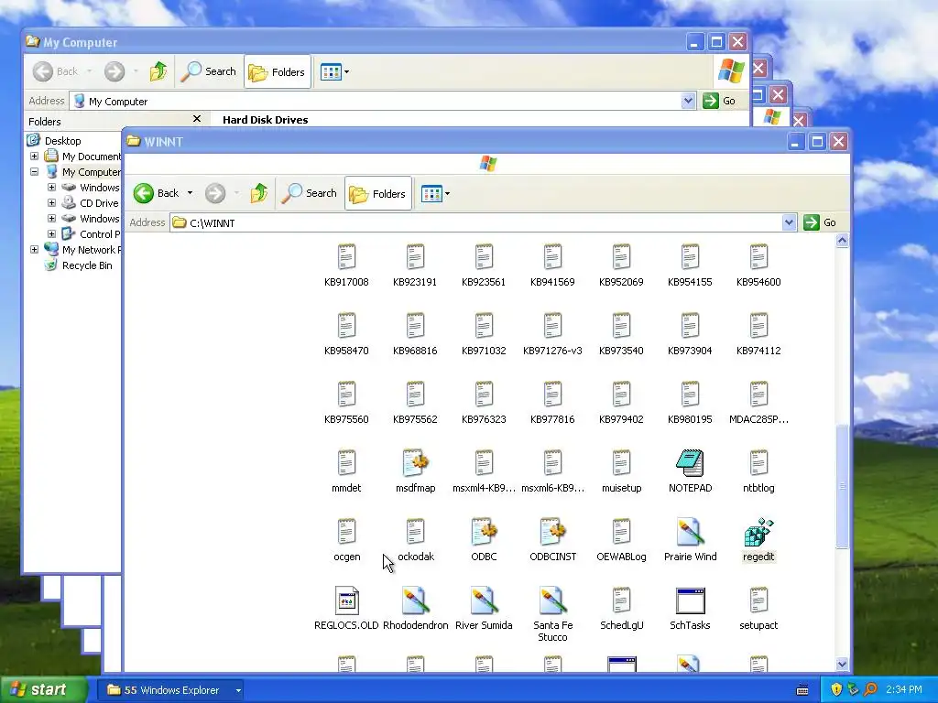
Task: Select the mmdet file icon
Action: click(x=346, y=463)
